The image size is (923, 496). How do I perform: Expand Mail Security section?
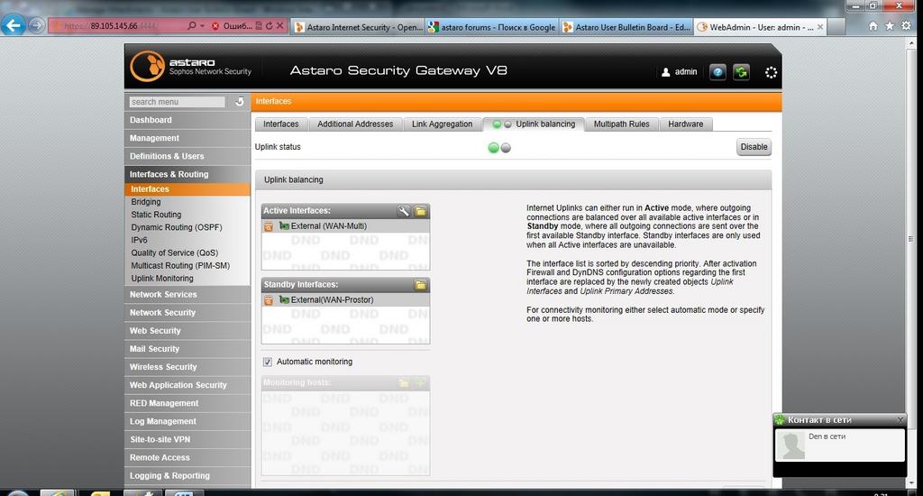click(x=187, y=349)
